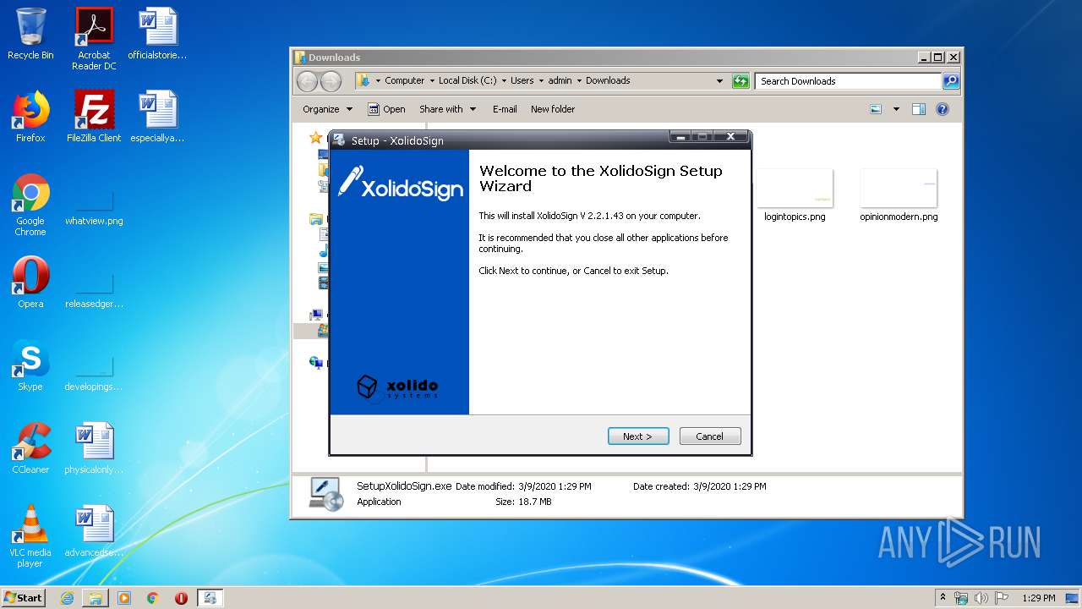This screenshot has height=609, width=1082.
Task: Go back in the Downloads Explorer window
Action: 307,81
